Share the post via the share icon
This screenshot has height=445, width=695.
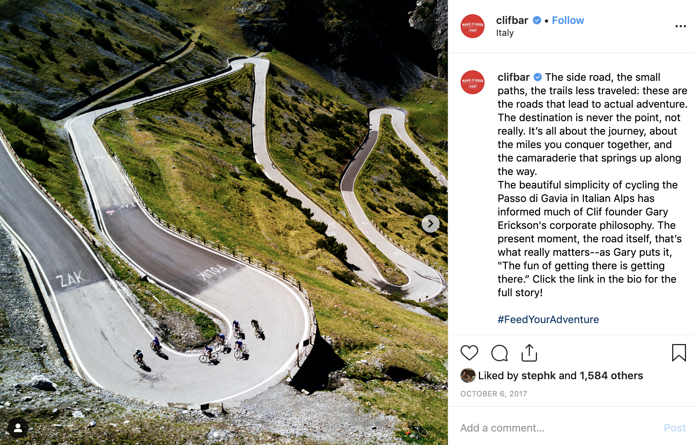pos(529,353)
